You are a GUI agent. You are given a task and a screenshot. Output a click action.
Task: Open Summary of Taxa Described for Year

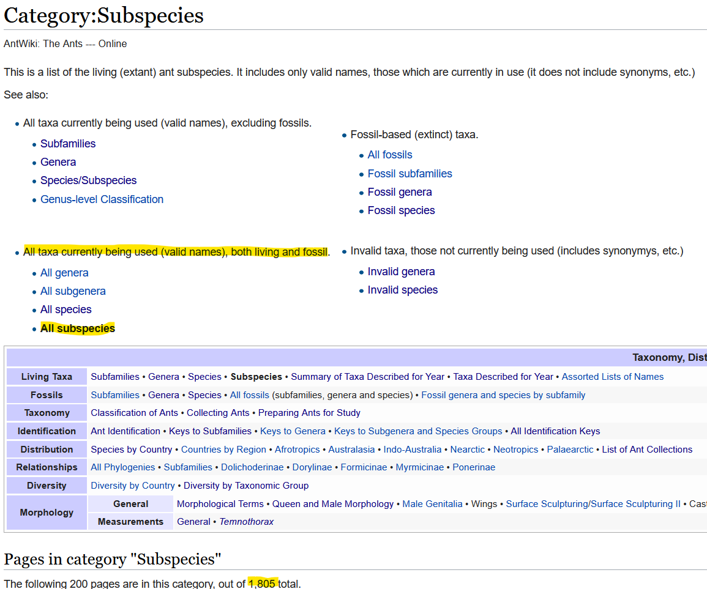(x=367, y=377)
